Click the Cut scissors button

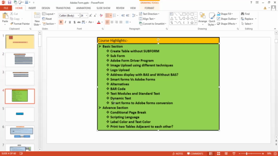click(14, 14)
